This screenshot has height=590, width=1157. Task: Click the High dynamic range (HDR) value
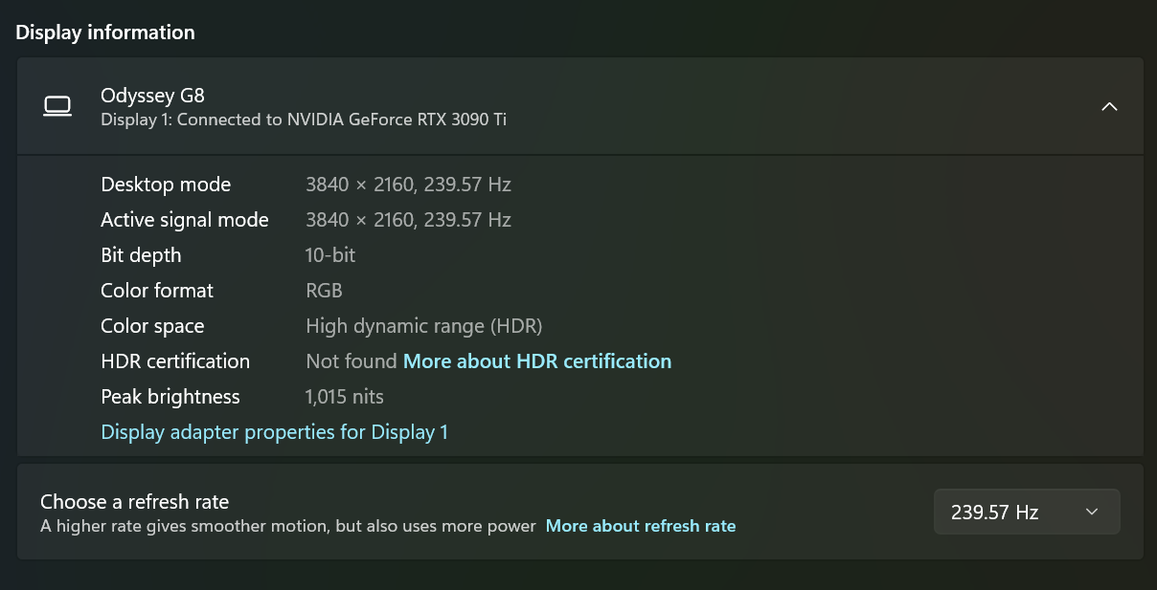click(x=423, y=326)
